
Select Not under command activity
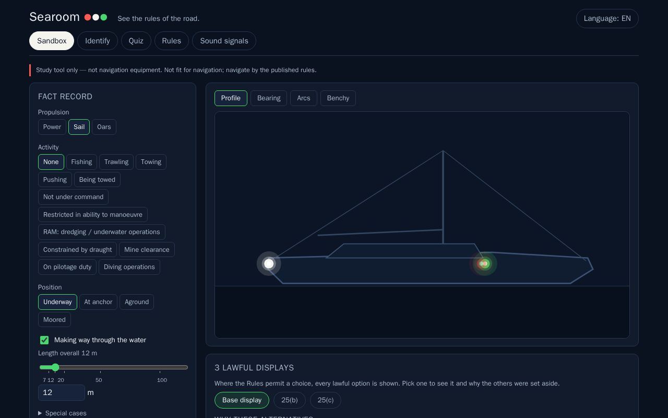tap(73, 197)
